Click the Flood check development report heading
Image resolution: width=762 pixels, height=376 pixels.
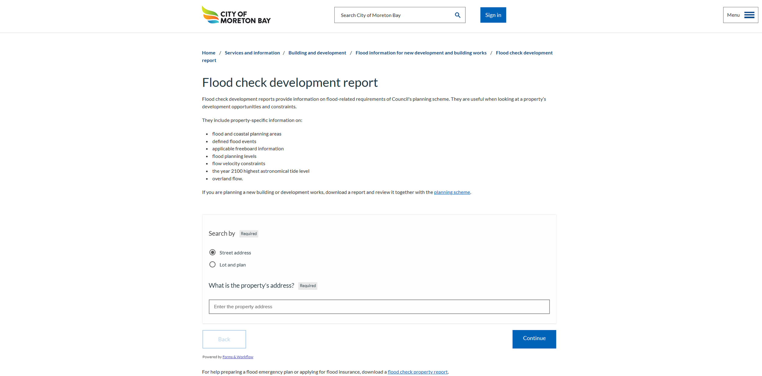click(290, 82)
